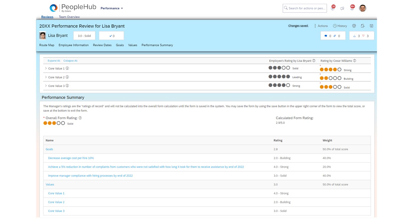Click the Collapse All link
The width and height of the screenshot is (413, 221).
coord(70,61)
